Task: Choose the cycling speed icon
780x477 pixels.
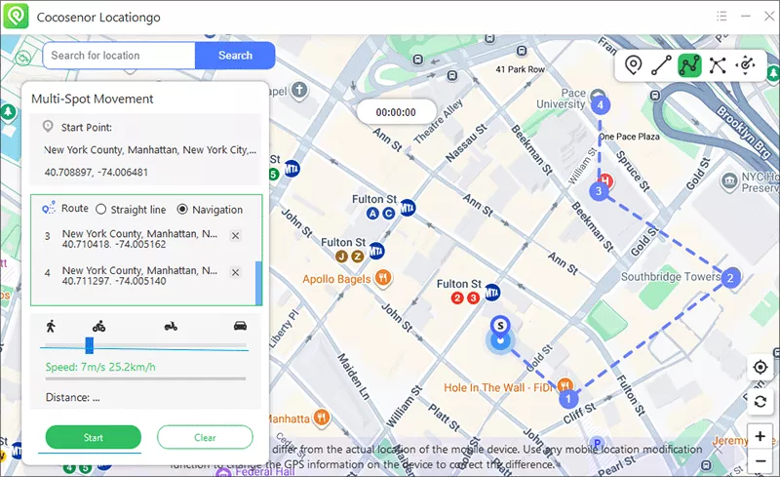Action: coord(98,326)
